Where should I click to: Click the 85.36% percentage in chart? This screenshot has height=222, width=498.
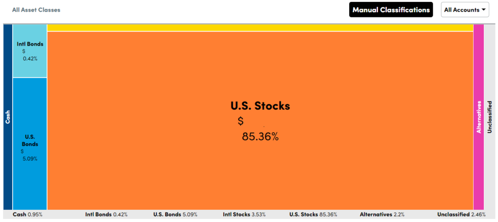pyautogui.click(x=260, y=137)
